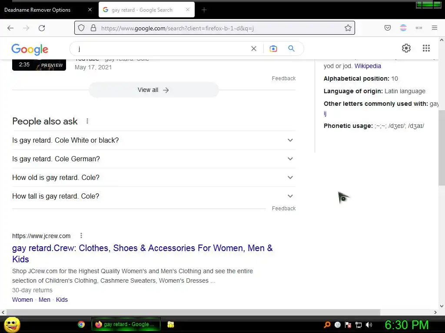Go back with the back arrow
The image size is (445, 333).
click(10, 28)
